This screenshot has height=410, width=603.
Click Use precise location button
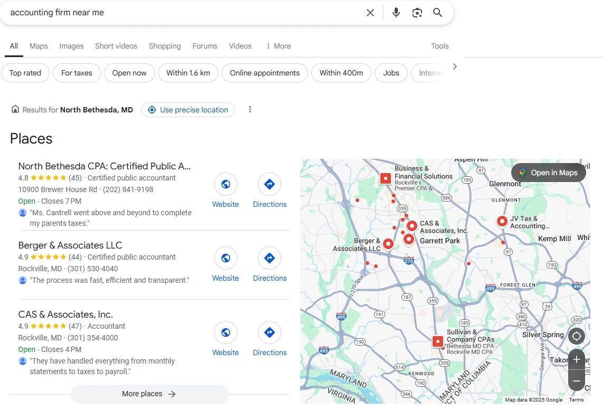[x=188, y=110]
